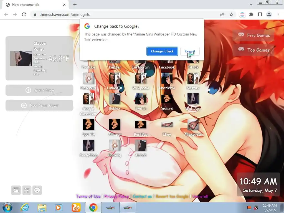Open the Pinterest shortcut icon

pyautogui.click(x=88, y=78)
